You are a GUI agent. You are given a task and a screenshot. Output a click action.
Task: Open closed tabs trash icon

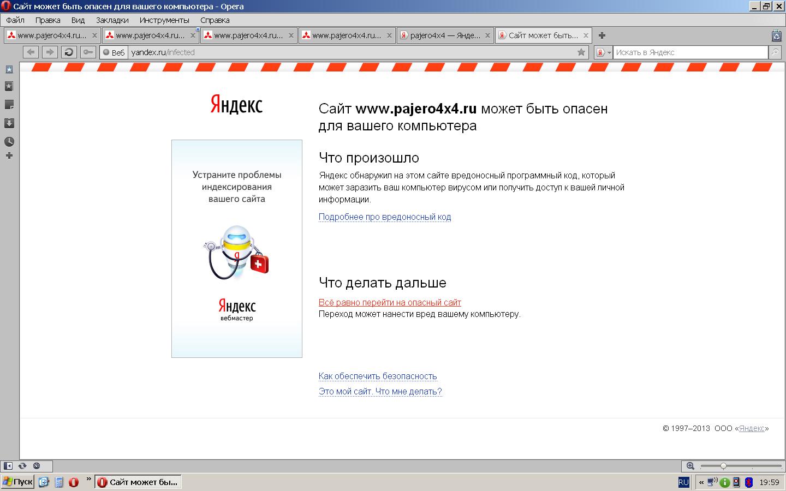click(x=776, y=36)
